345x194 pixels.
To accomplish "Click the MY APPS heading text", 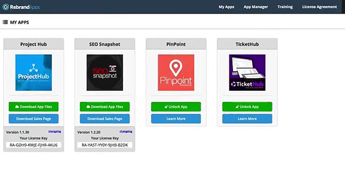I will (x=19, y=22).
